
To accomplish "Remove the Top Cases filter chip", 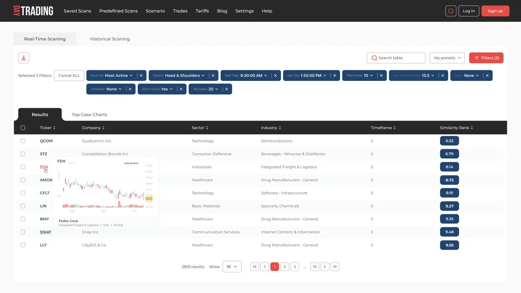I will [227, 89].
